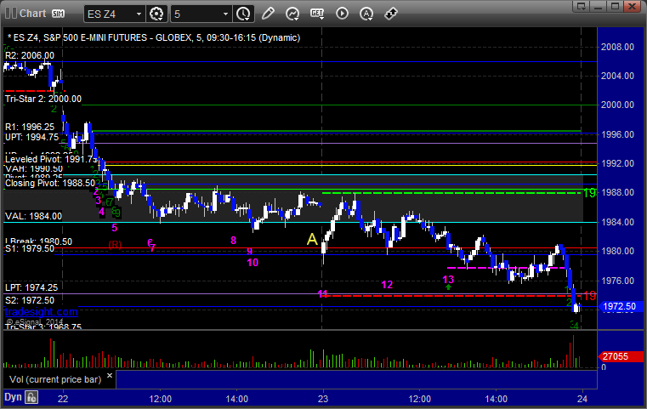Click the red 19 label near 1974

(x=589, y=296)
